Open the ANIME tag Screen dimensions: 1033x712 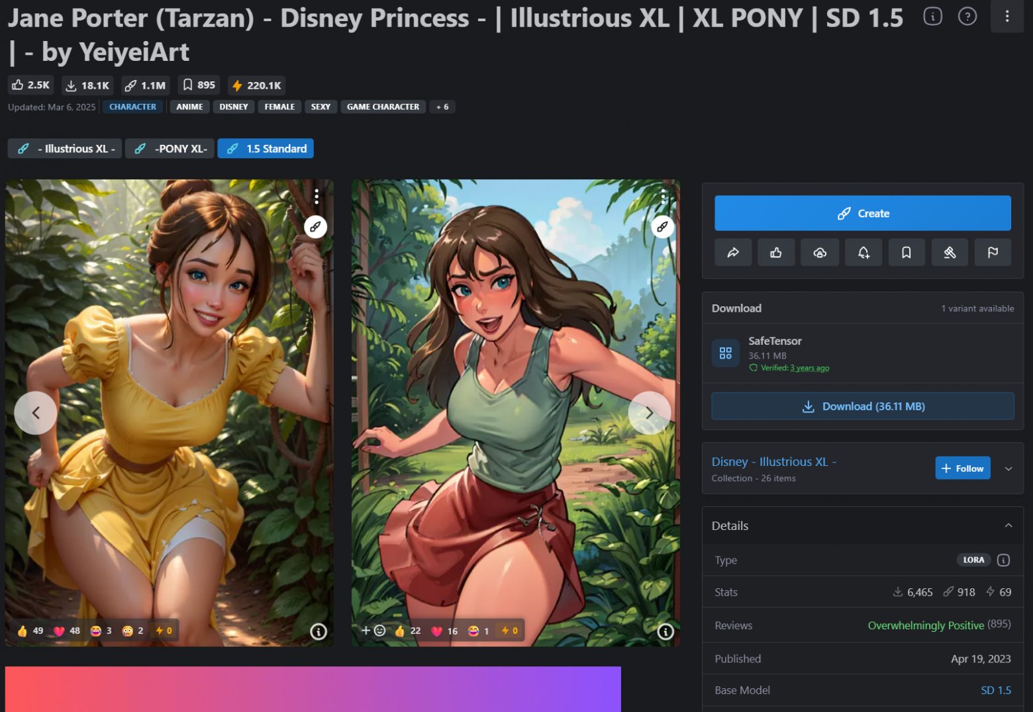189,107
